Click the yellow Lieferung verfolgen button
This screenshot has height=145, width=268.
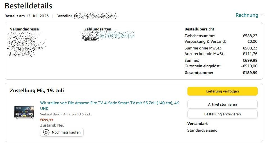[222, 91]
